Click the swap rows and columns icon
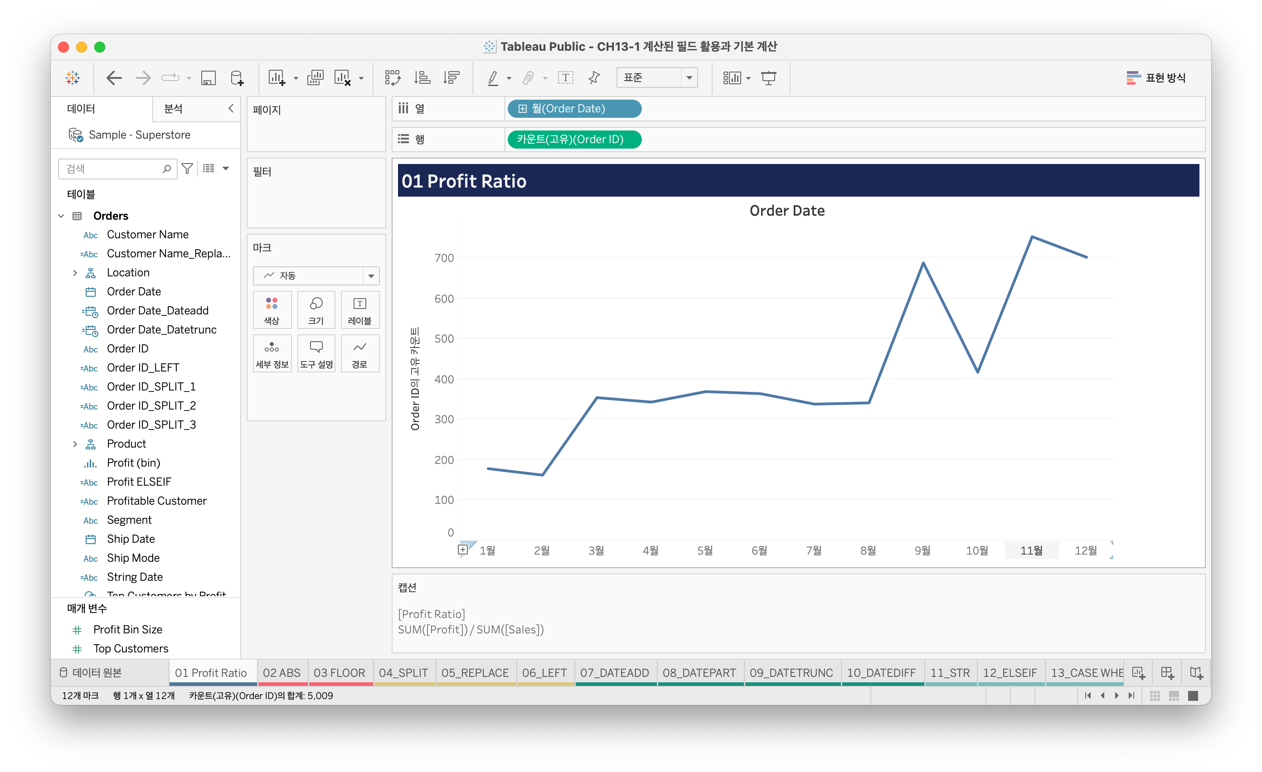 coord(392,78)
